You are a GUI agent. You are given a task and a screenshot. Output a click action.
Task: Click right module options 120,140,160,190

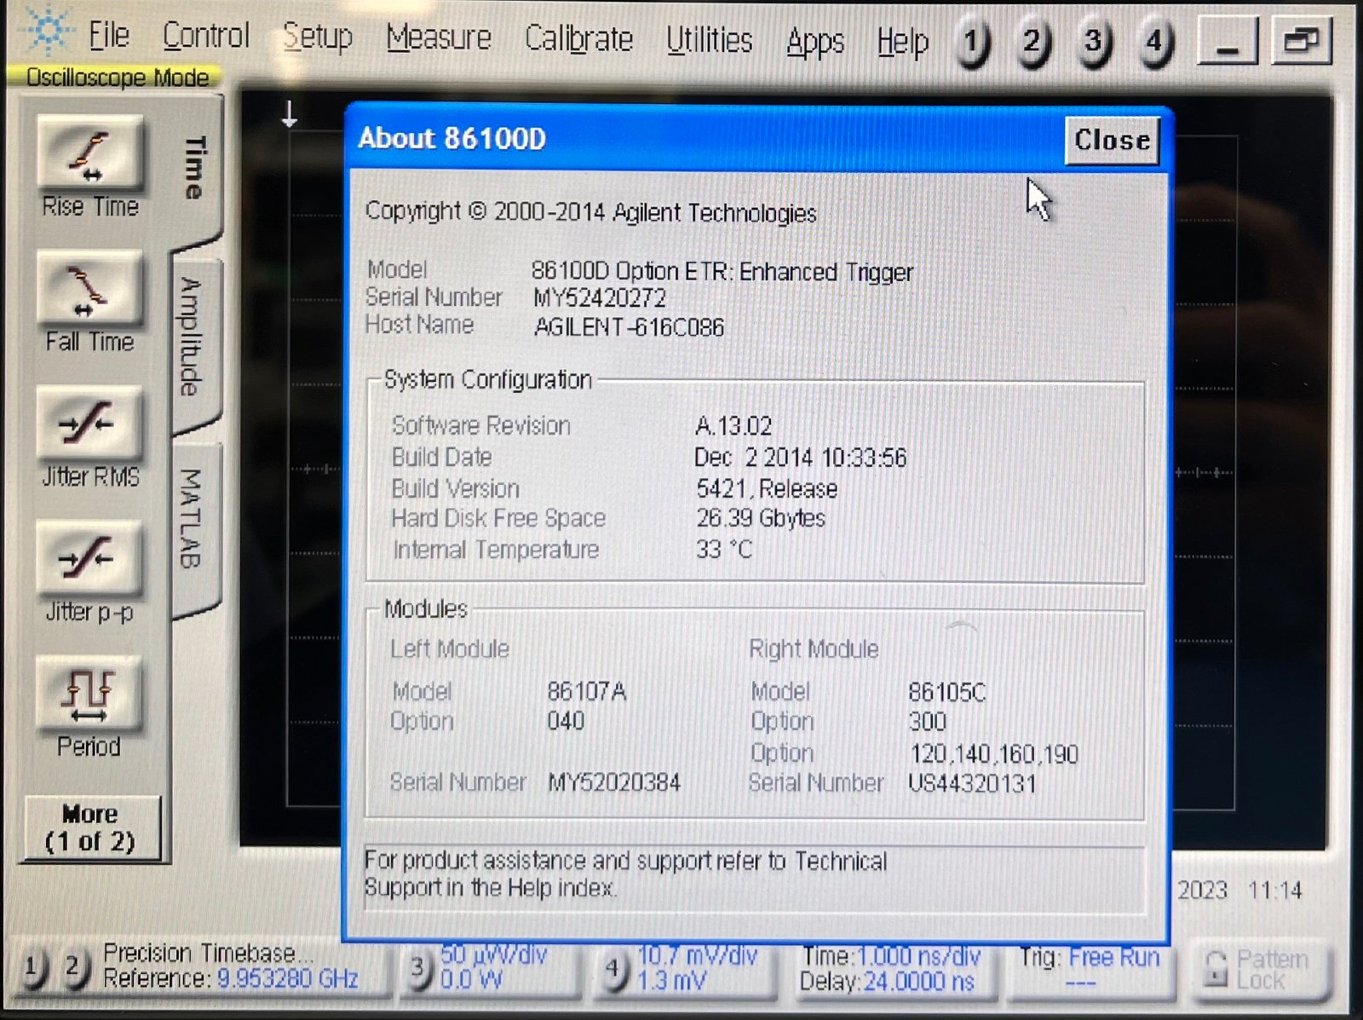[x=994, y=754]
